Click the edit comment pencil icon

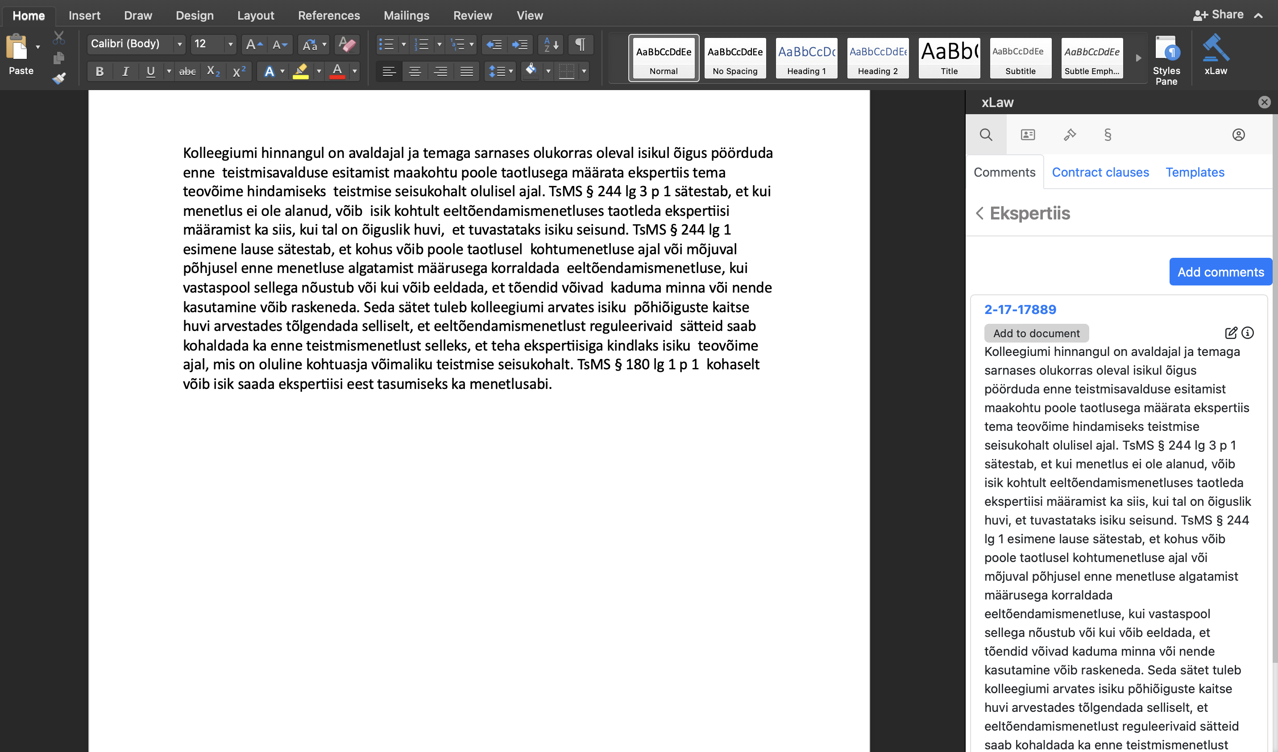point(1231,333)
